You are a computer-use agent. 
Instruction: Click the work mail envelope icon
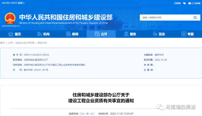190,3
